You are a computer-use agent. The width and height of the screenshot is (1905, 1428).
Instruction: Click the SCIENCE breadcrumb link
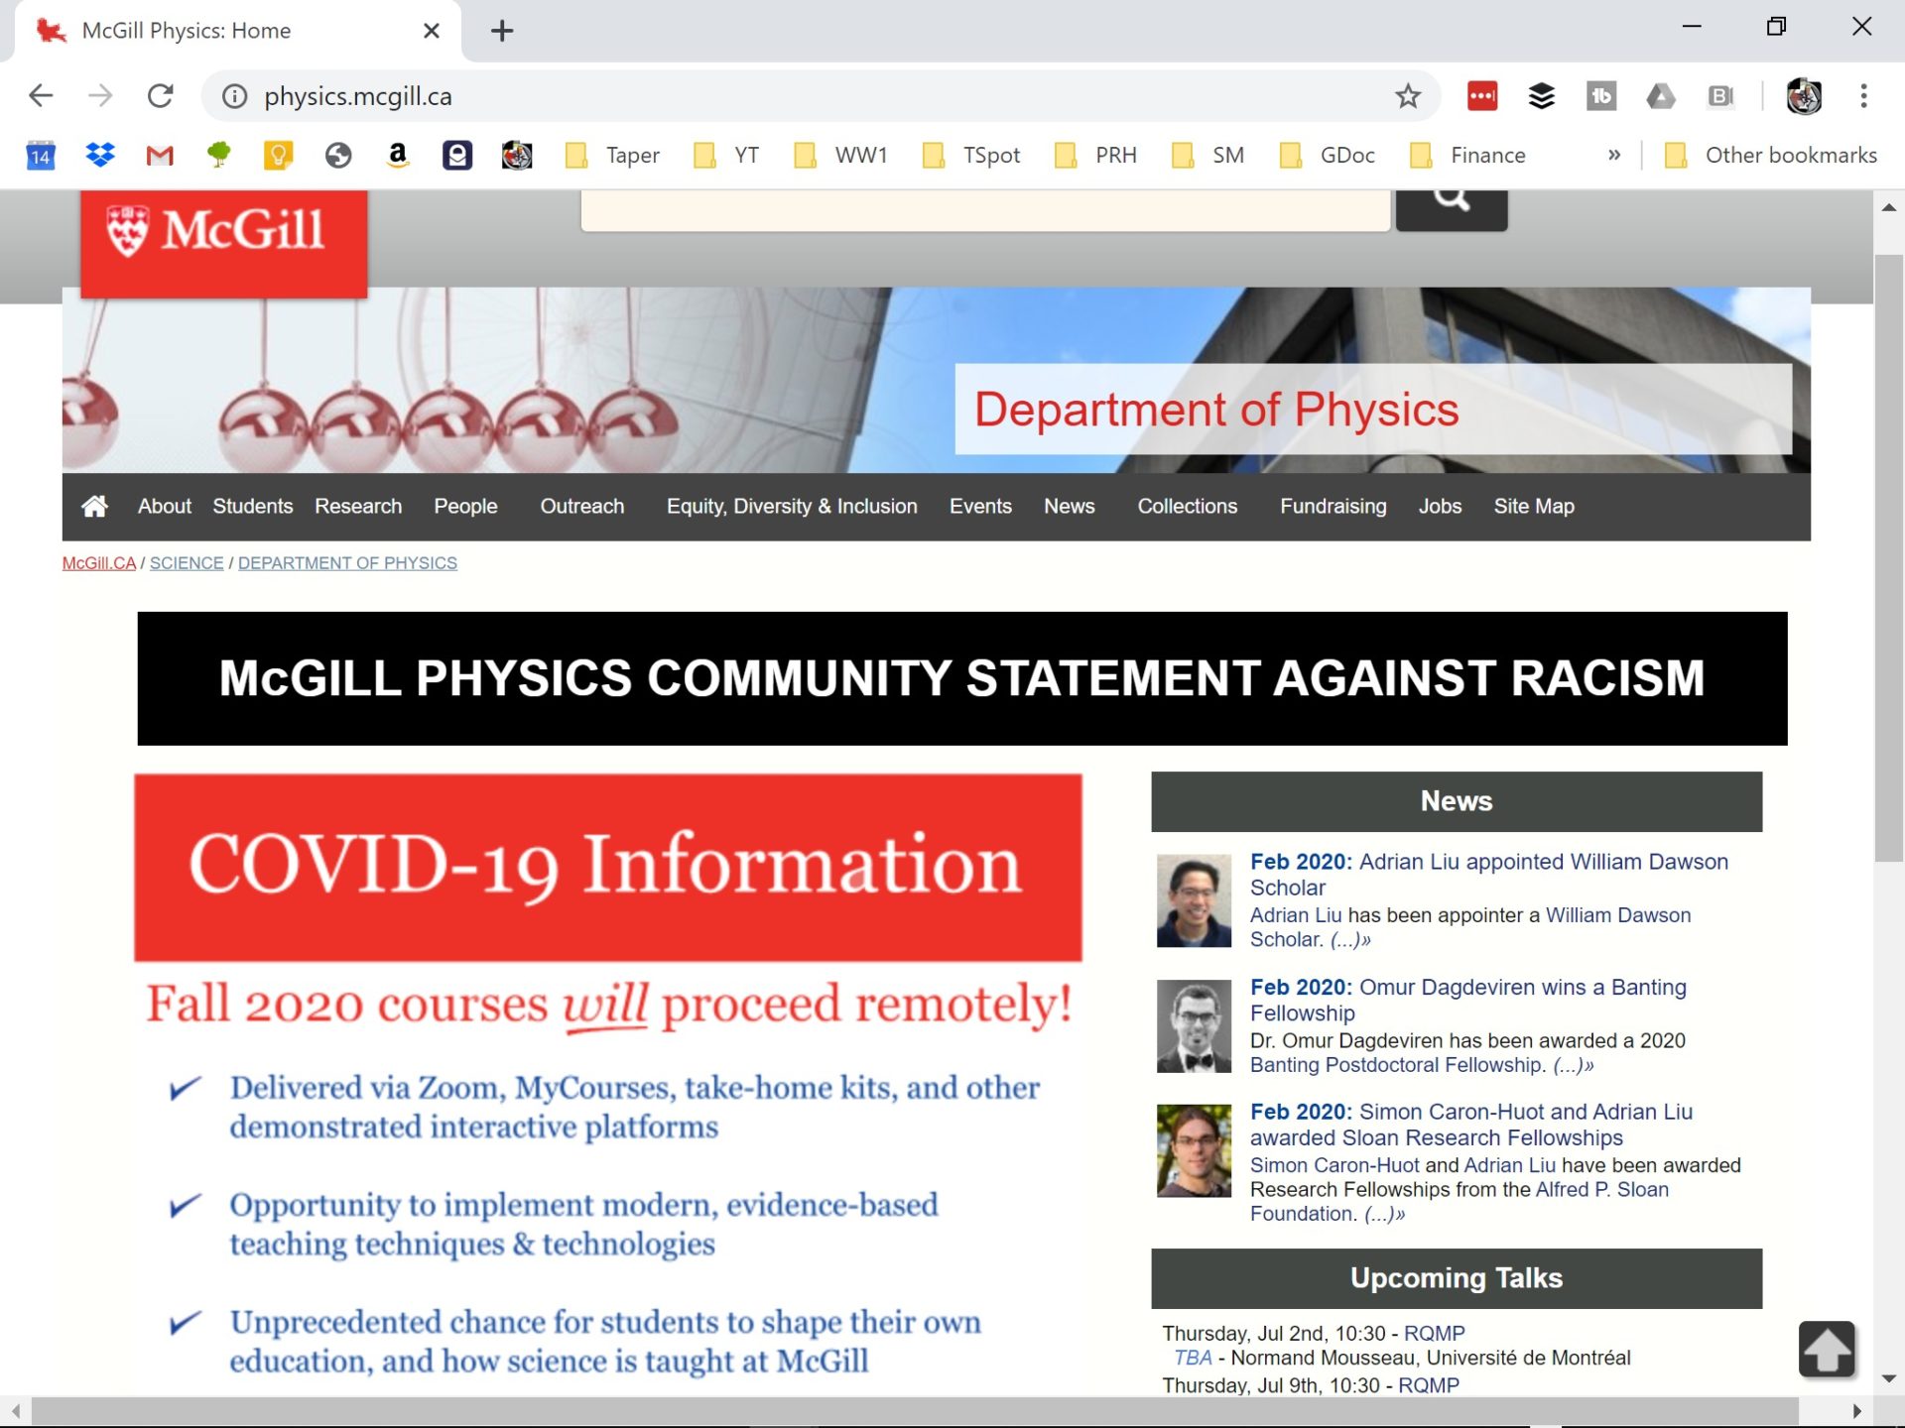[x=187, y=563]
